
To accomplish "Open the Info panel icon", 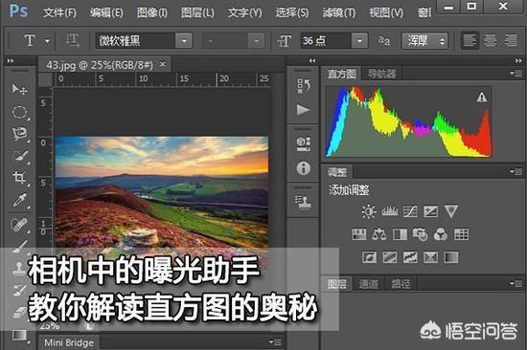I will (x=303, y=168).
